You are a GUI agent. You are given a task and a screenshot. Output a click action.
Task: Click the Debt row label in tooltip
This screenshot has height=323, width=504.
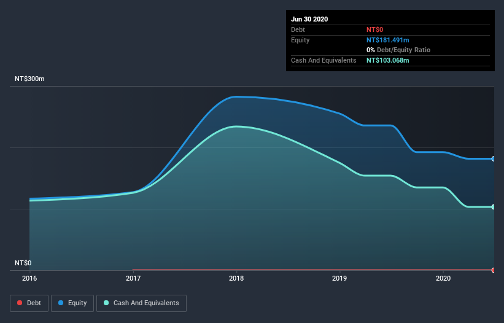[x=298, y=29]
